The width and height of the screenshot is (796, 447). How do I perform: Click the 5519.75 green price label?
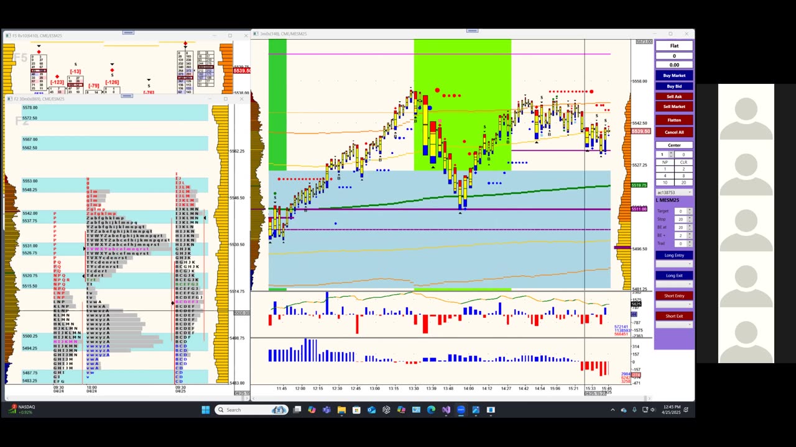(x=639, y=185)
